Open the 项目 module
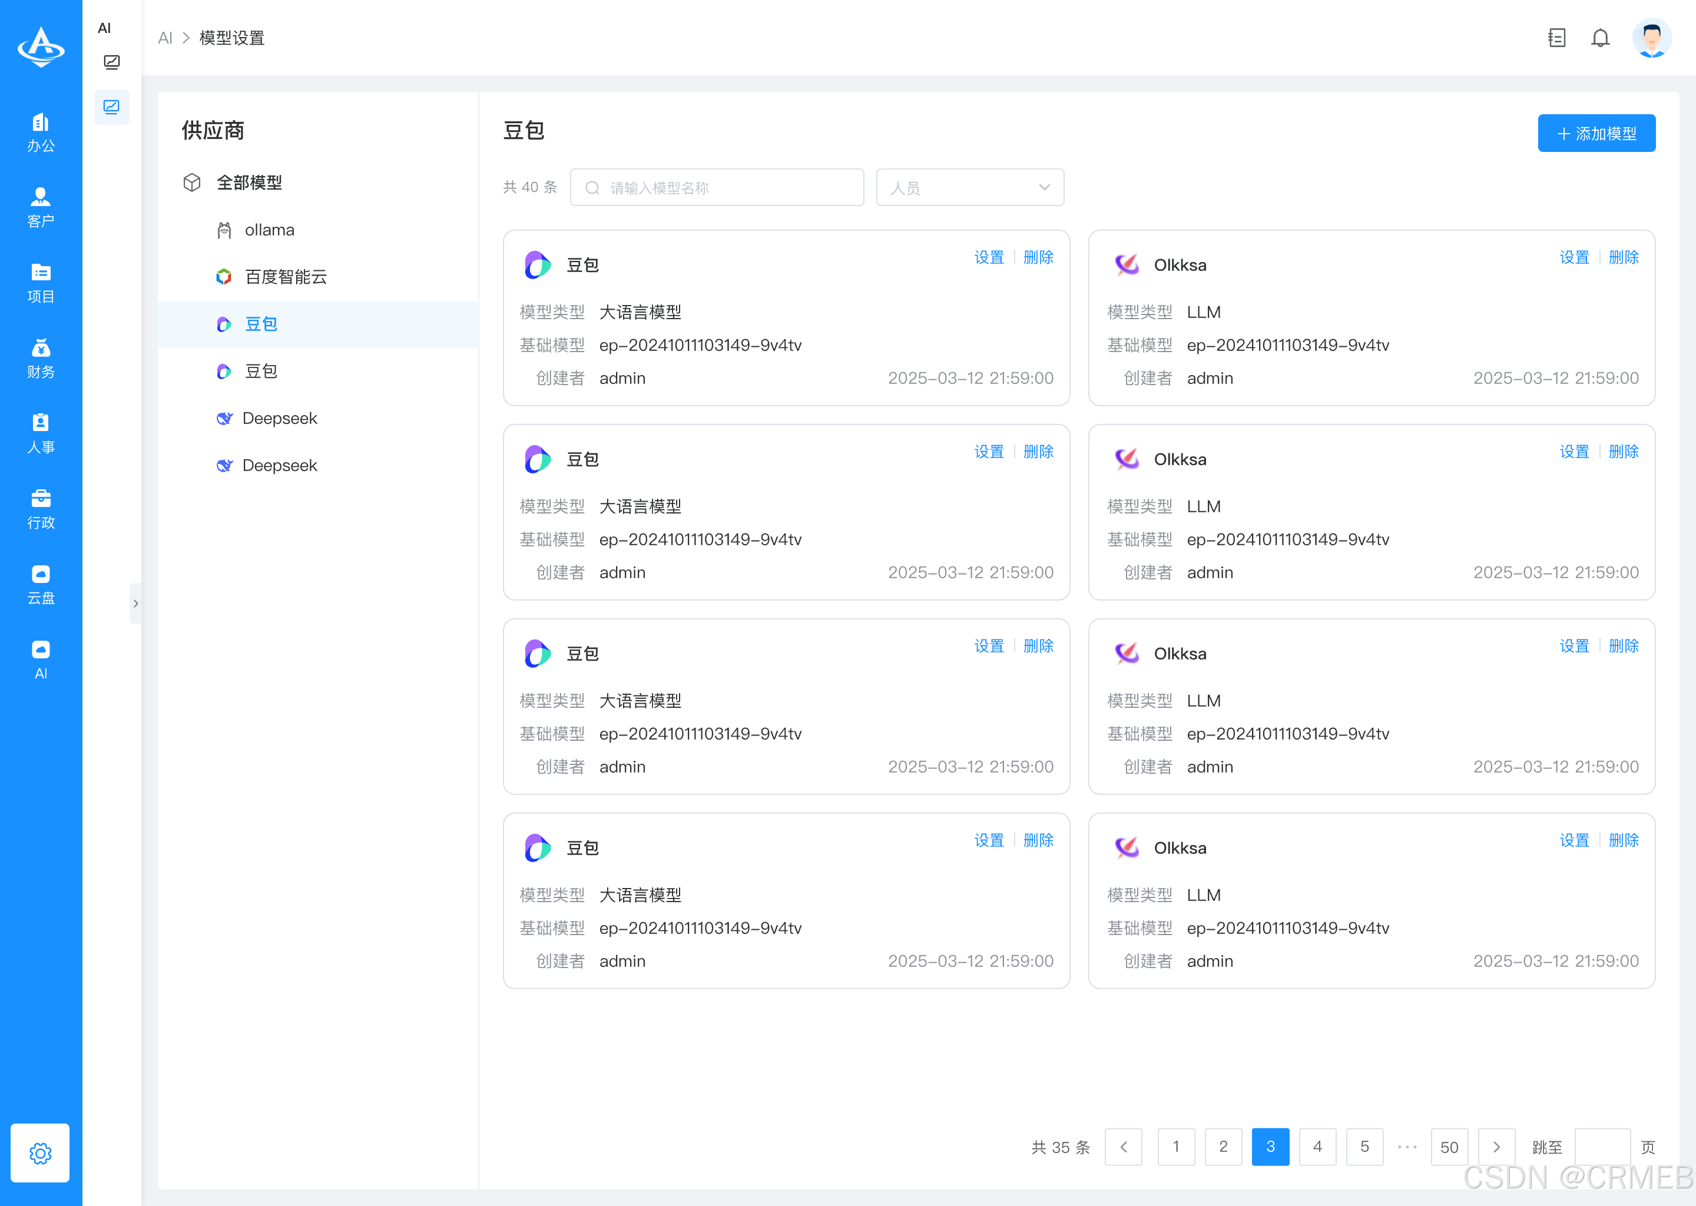The height and width of the screenshot is (1206, 1696). [41, 284]
